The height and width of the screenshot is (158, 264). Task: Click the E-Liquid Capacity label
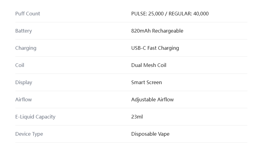[35, 117]
